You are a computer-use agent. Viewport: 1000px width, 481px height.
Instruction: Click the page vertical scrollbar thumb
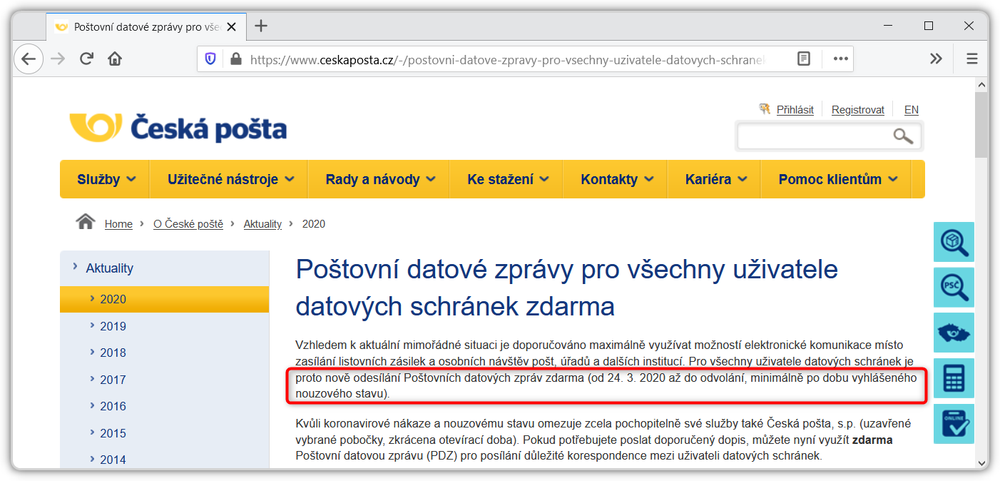tap(981, 125)
